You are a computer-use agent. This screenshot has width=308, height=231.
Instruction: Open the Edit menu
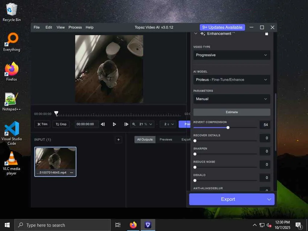click(49, 27)
